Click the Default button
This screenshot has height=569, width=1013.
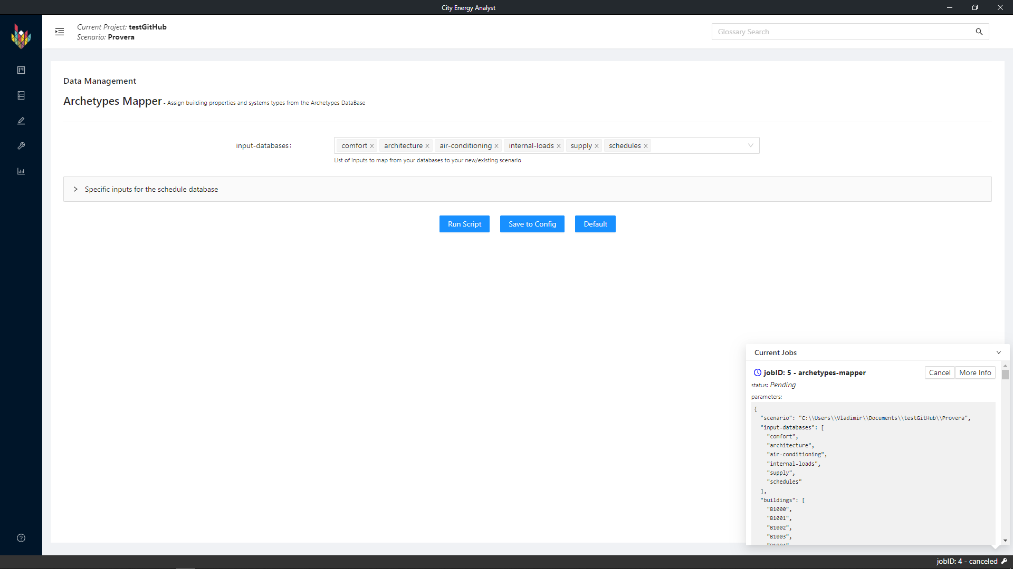(595, 224)
